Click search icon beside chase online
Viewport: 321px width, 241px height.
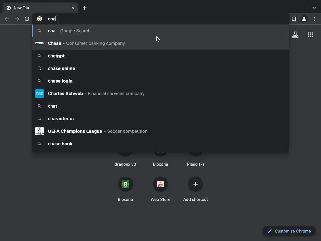(x=39, y=68)
